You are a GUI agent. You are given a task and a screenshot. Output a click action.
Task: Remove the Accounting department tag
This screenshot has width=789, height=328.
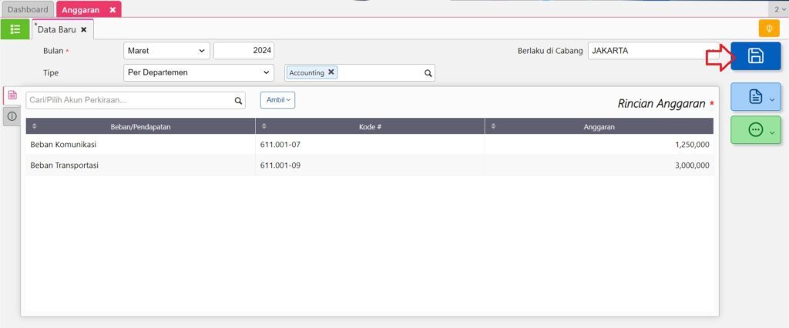pyautogui.click(x=331, y=72)
